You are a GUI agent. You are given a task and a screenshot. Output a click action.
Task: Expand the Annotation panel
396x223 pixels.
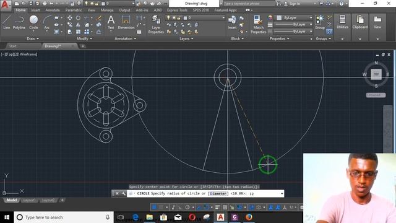point(125,38)
